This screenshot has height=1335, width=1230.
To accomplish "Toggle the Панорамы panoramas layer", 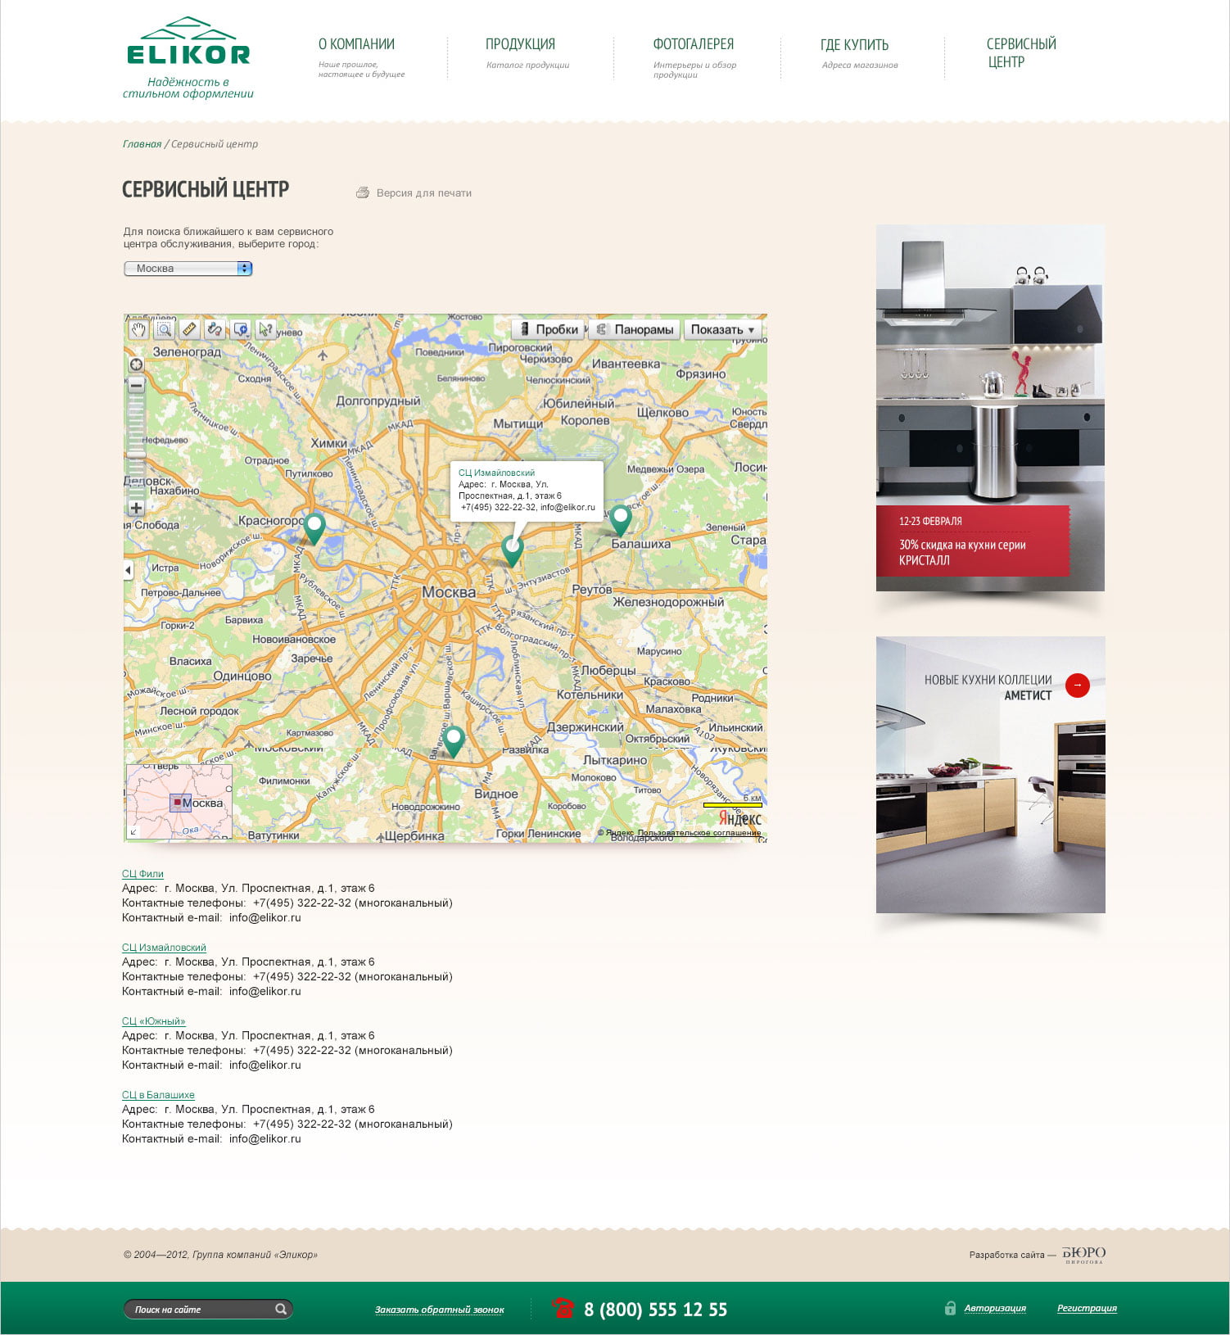I will click(x=635, y=329).
